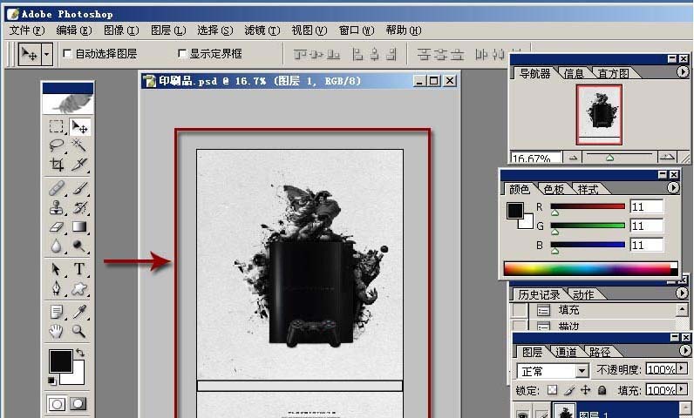Open the Color panel flyout menu
Viewport: 694px width, 418px height.
click(673, 188)
